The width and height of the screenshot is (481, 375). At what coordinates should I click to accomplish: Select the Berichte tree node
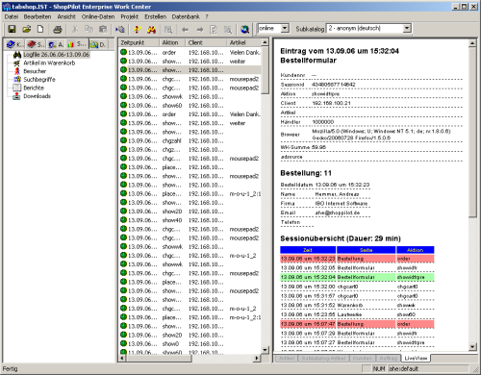click(34, 87)
